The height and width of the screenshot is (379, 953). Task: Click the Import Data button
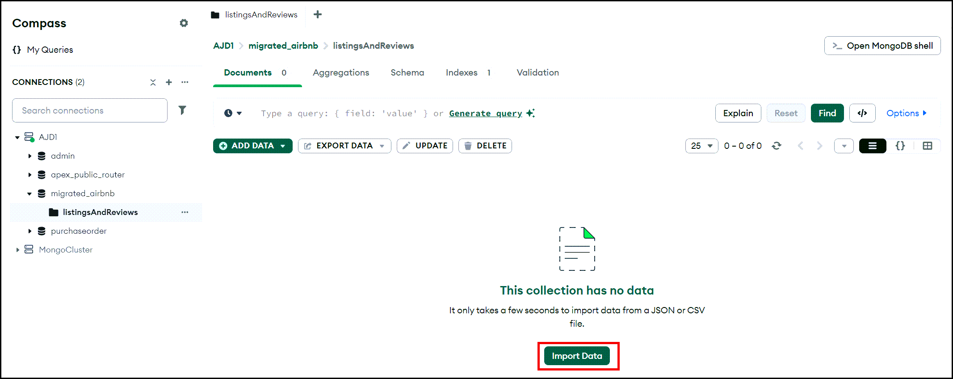577,356
